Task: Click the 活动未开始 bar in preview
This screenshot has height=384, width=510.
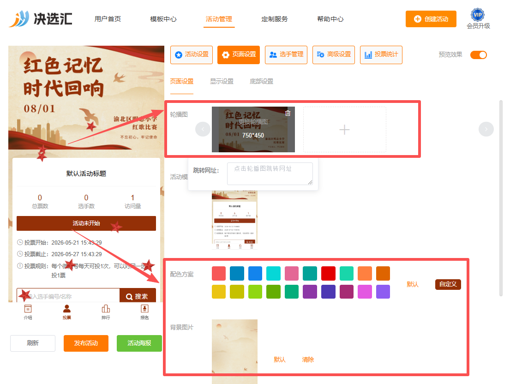Action: pyautogui.click(x=86, y=223)
